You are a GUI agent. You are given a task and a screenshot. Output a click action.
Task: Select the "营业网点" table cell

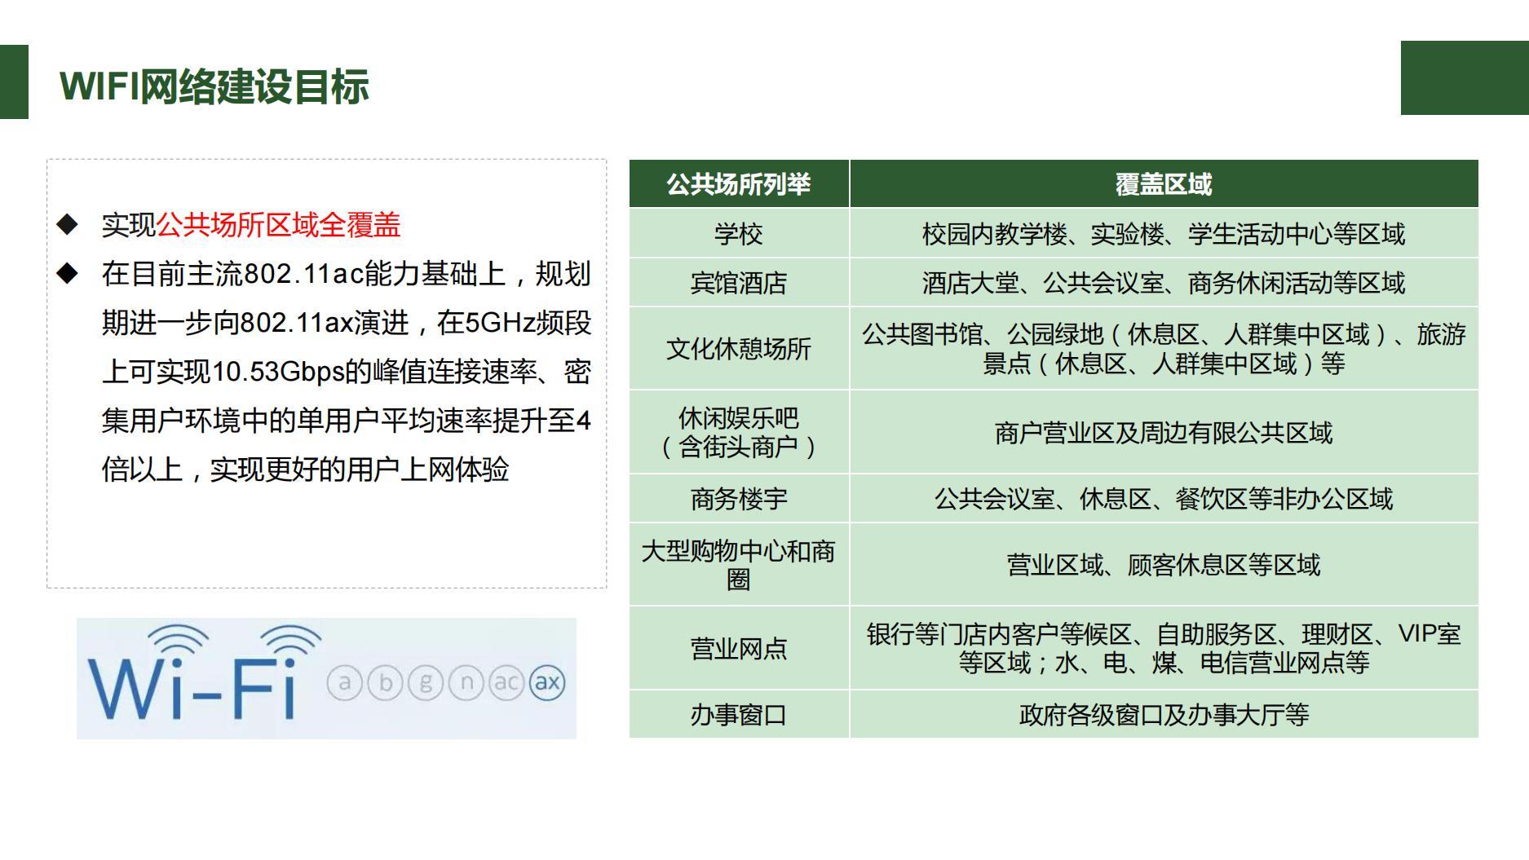click(739, 648)
